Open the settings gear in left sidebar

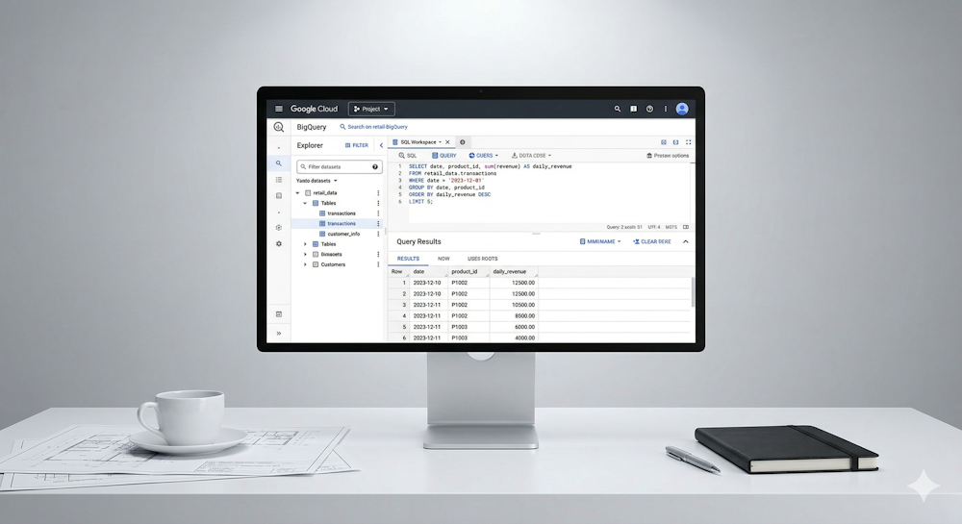[x=279, y=243]
